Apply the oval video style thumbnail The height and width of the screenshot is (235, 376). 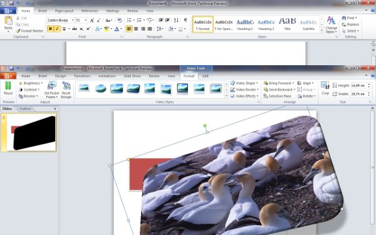coord(100,88)
